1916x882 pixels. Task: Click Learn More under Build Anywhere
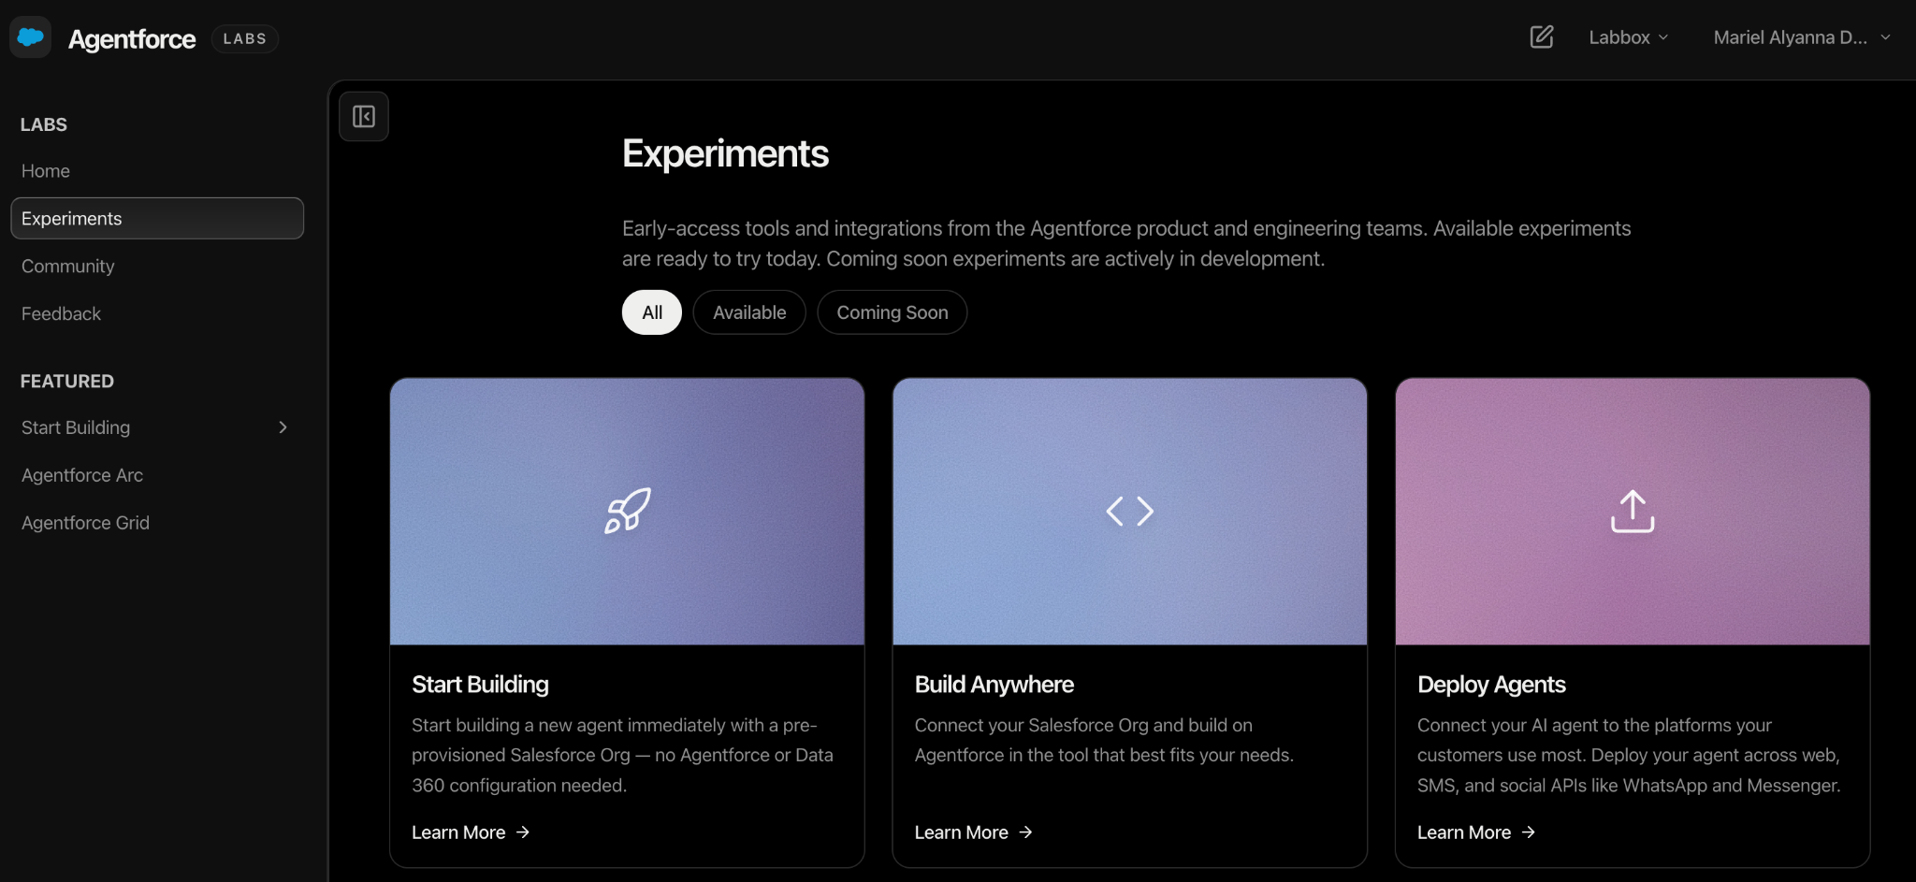[x=962, y=832]
